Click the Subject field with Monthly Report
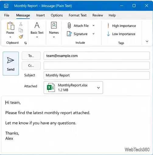This screenshot has width=153, height=155. [x=97, y=75]
